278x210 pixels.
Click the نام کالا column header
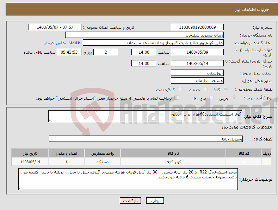173,153
